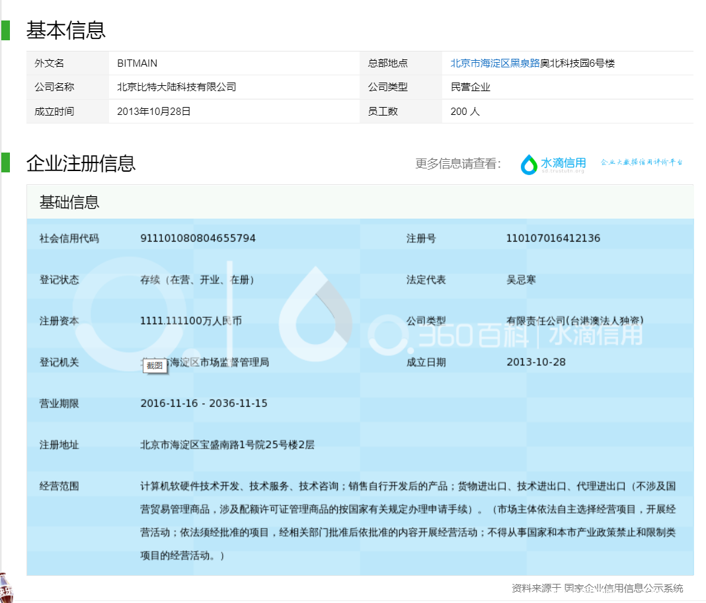
Task: Click the 营业期限 label
Action: 59,404
